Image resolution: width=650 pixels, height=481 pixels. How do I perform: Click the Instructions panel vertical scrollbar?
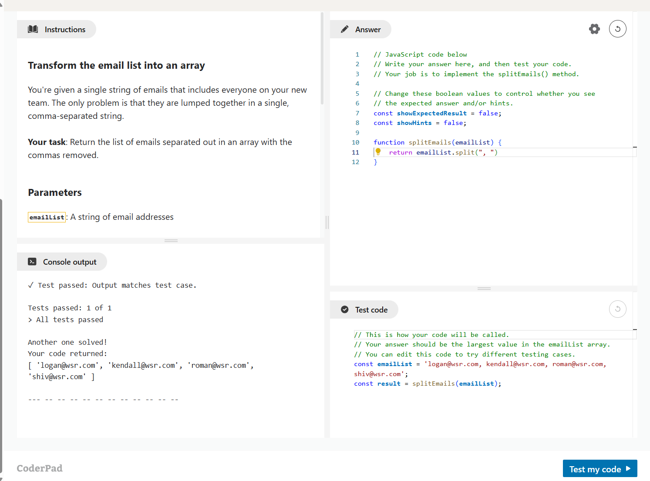coord(322,59)
